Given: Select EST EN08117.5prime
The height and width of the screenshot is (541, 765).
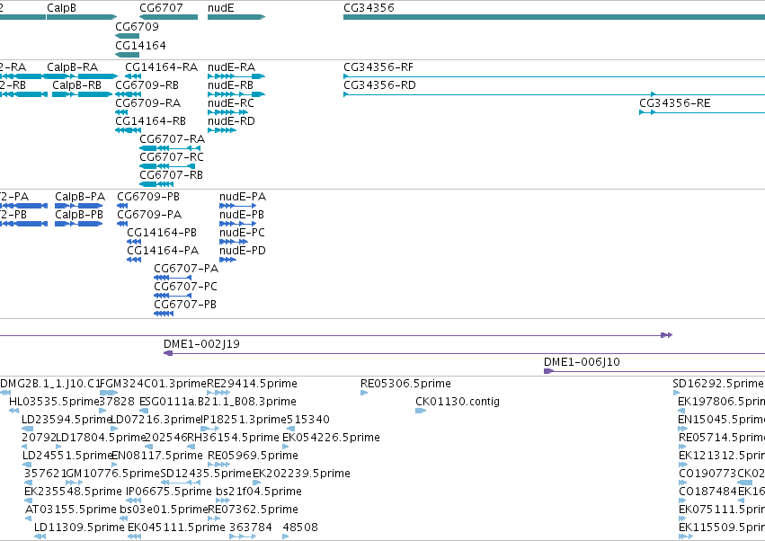Looking at the screenshot, I should point(116,465).
